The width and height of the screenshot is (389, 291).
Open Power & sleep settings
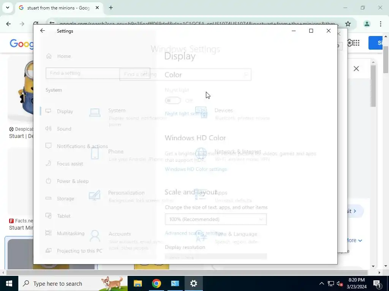[x=67, y=181]
